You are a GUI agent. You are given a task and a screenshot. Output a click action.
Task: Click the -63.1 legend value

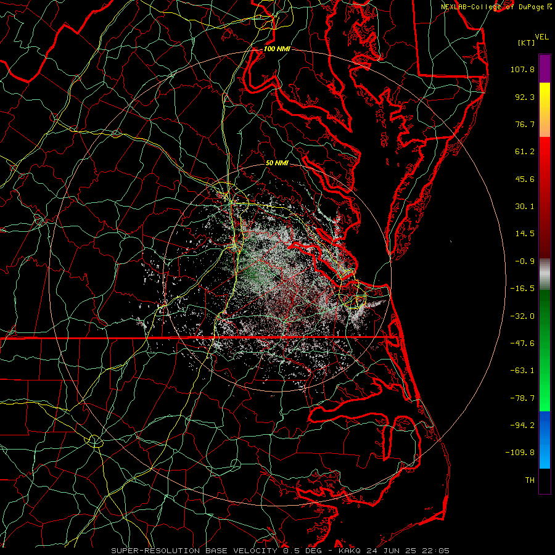click(522, 371)
